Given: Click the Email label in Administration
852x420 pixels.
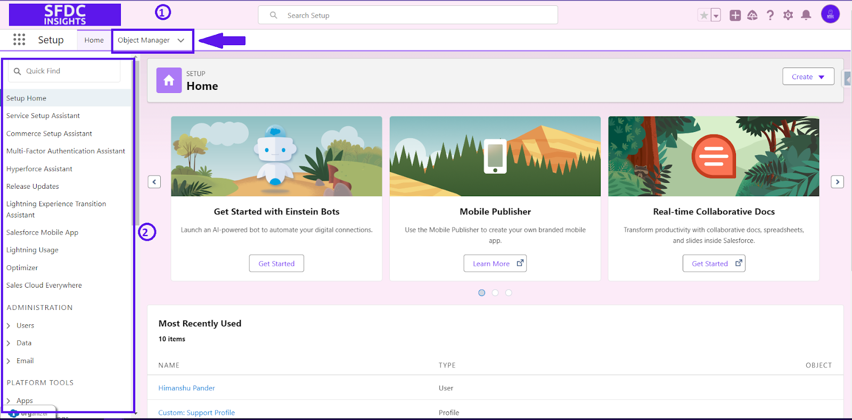Looking at the screenshot, I should [x=25, y=361].
